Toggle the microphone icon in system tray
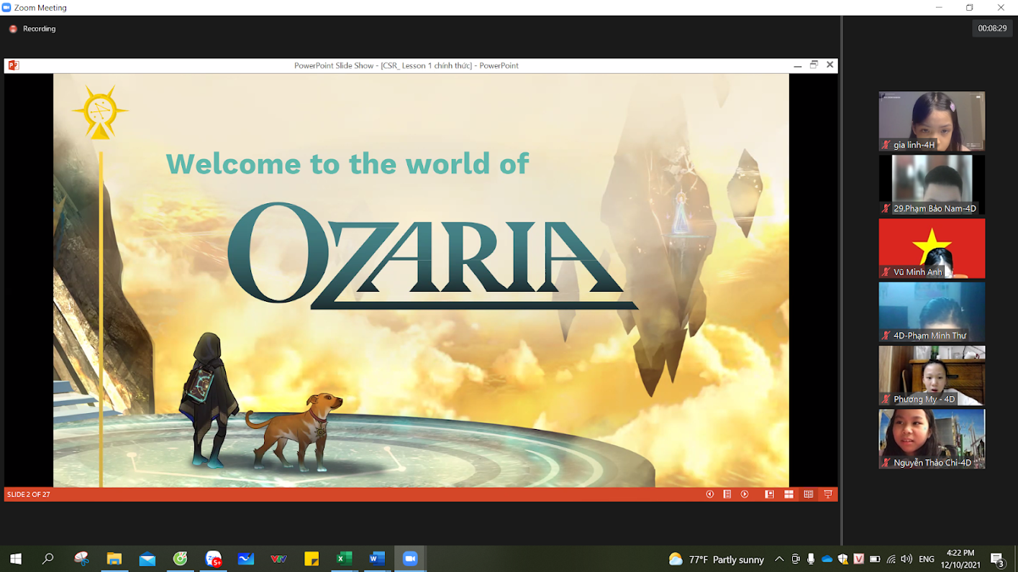Screen dimensions: 1018x572 pos(811,559)
